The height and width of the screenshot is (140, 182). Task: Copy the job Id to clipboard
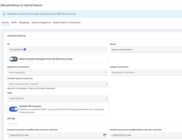click(x=25, y=50)
